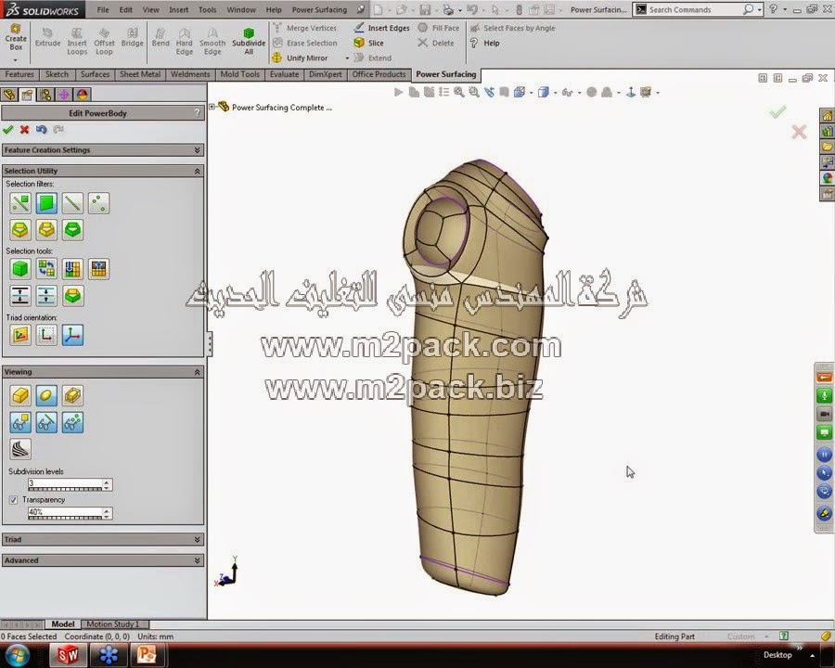
Task: Open the Windows Start button
Action: (17, 655)
